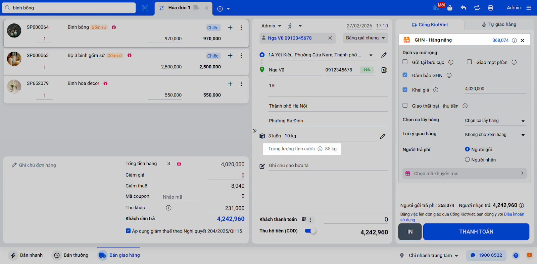Click the sync refresh icon in header
The image size is (537, 264).
tap(477, 8)
